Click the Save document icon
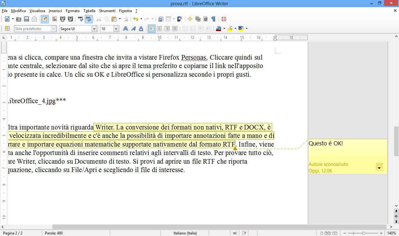 point(26,19)
